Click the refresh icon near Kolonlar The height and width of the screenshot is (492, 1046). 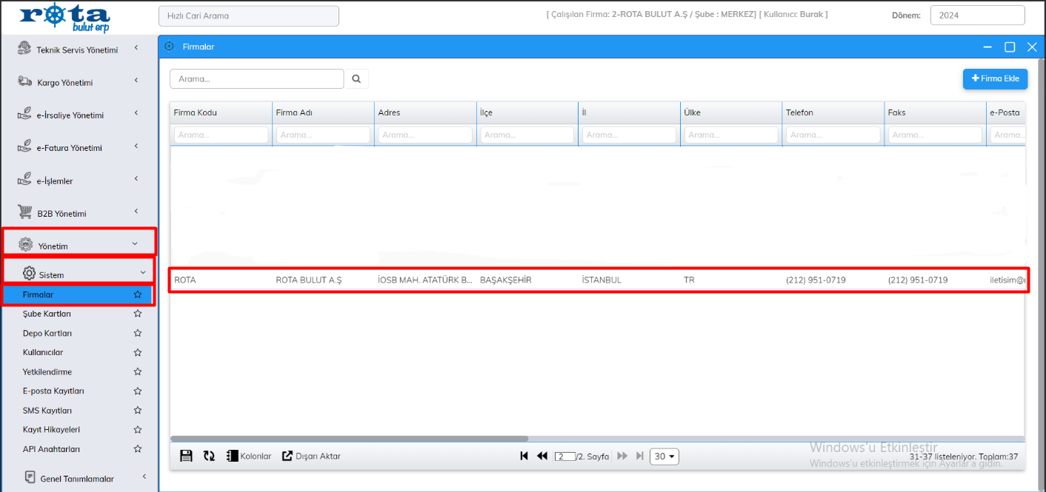208,456
